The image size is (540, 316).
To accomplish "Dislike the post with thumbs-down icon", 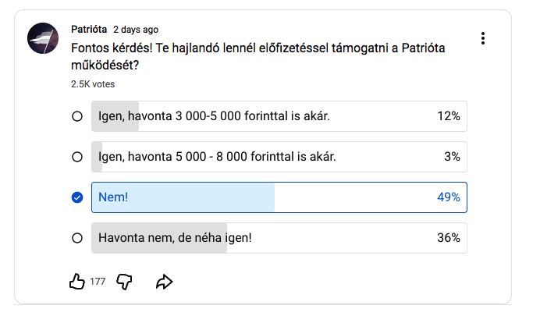I will pyautogui.click(x=124, y=282).
